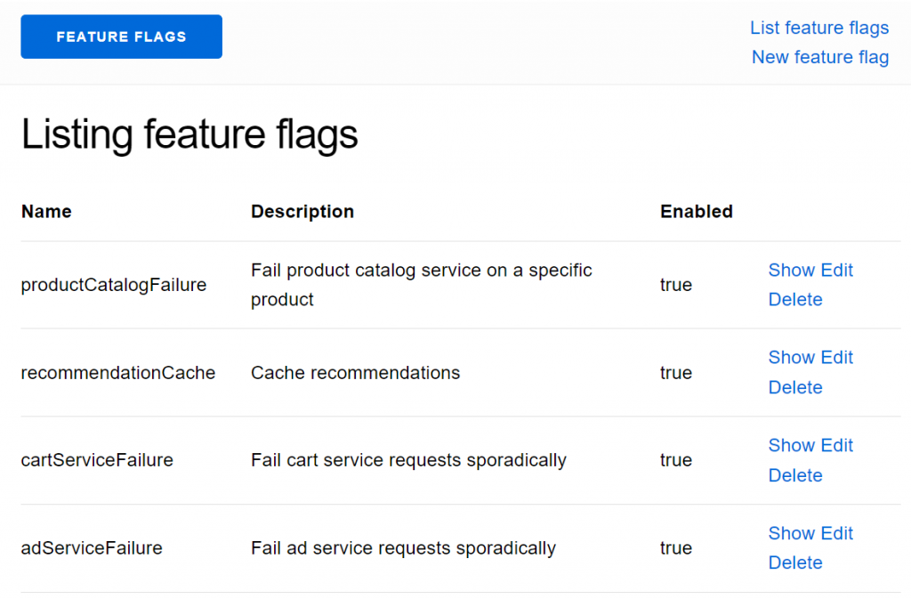911x599 pixels.
Task: Edit the adServiceFailure flag
Action: pos(837,533)
